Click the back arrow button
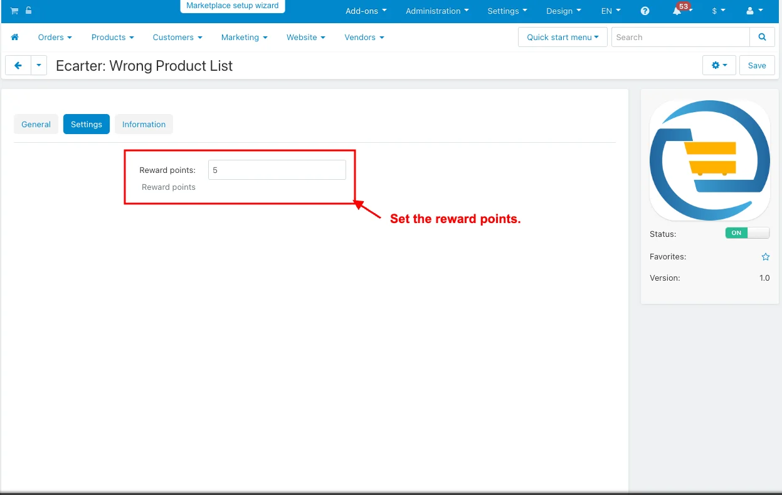782x495 pixels. pyautogui.click(x=18, y=66)
